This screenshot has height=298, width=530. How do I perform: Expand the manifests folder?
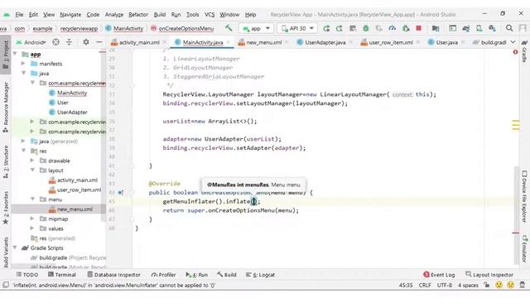[x=23, y=64]
